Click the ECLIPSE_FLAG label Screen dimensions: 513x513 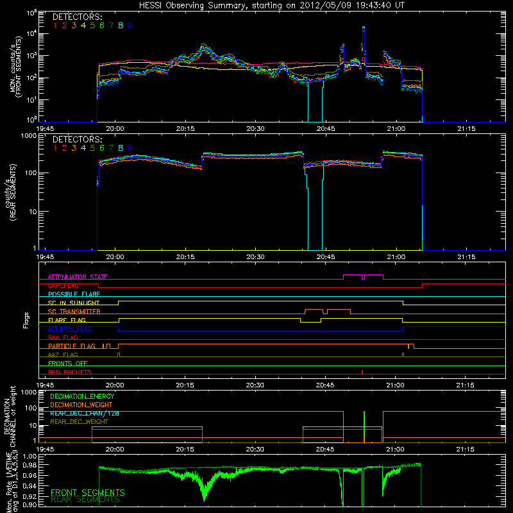(x=70, y=329)
